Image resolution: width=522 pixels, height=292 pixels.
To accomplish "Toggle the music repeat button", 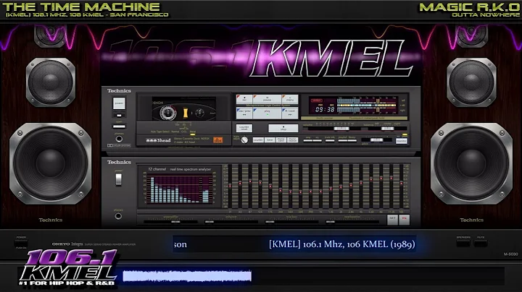I will (x=293, y=140).
